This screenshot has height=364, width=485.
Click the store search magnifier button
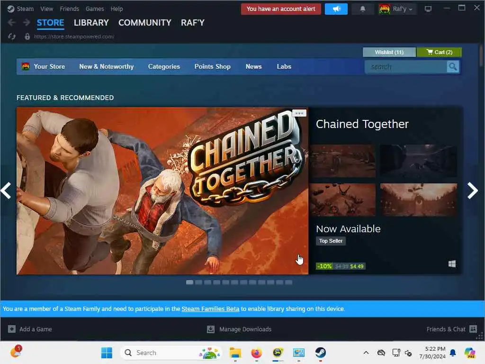(x=453, y=66)
